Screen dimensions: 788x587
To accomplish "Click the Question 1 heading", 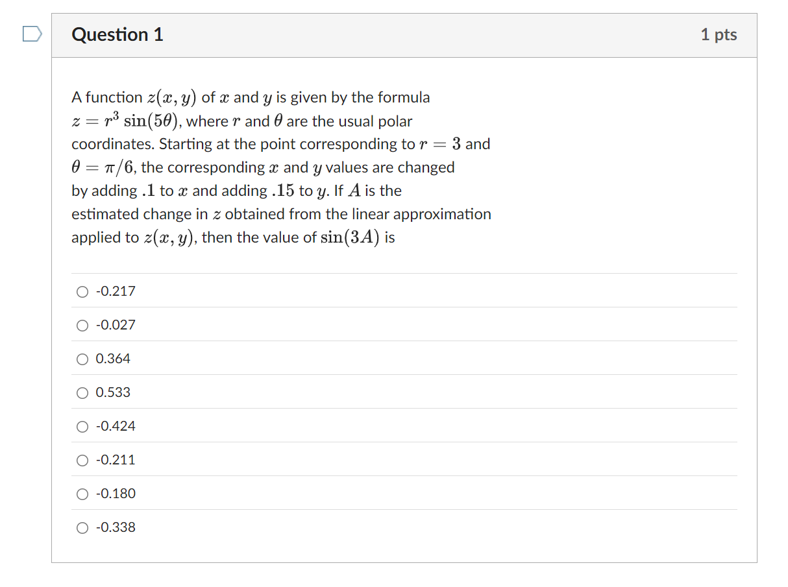I will pyautogui.click(x=117, y=34).
